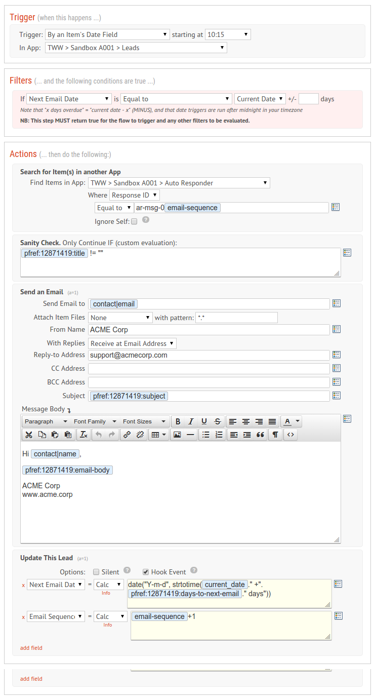375x700 pixels.
Task: Align message text left
Action: click(233, 421)
